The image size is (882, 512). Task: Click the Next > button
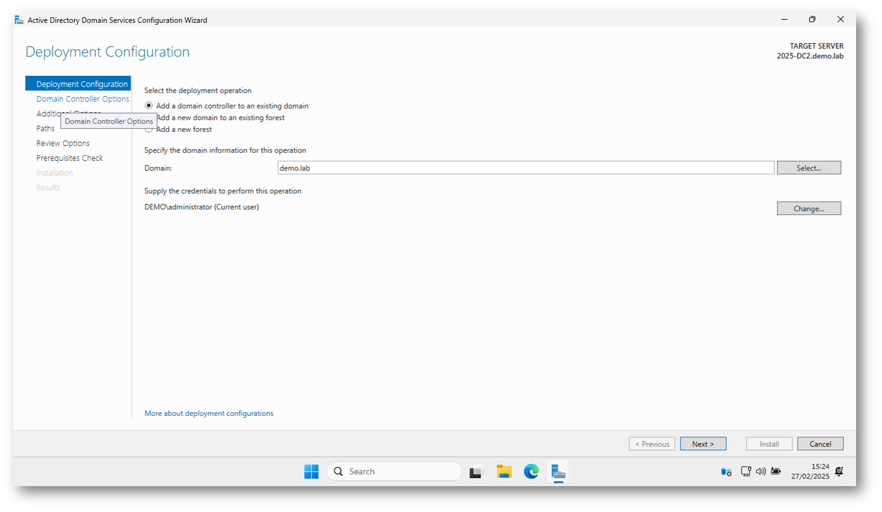[x=703, y=444]
